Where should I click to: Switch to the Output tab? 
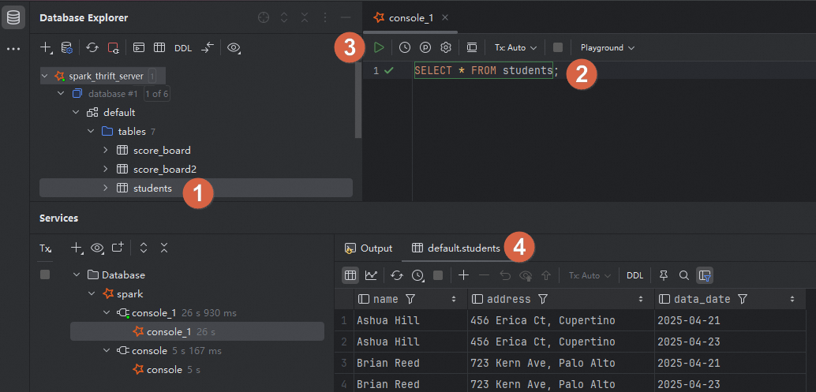(x=369, y=248)
